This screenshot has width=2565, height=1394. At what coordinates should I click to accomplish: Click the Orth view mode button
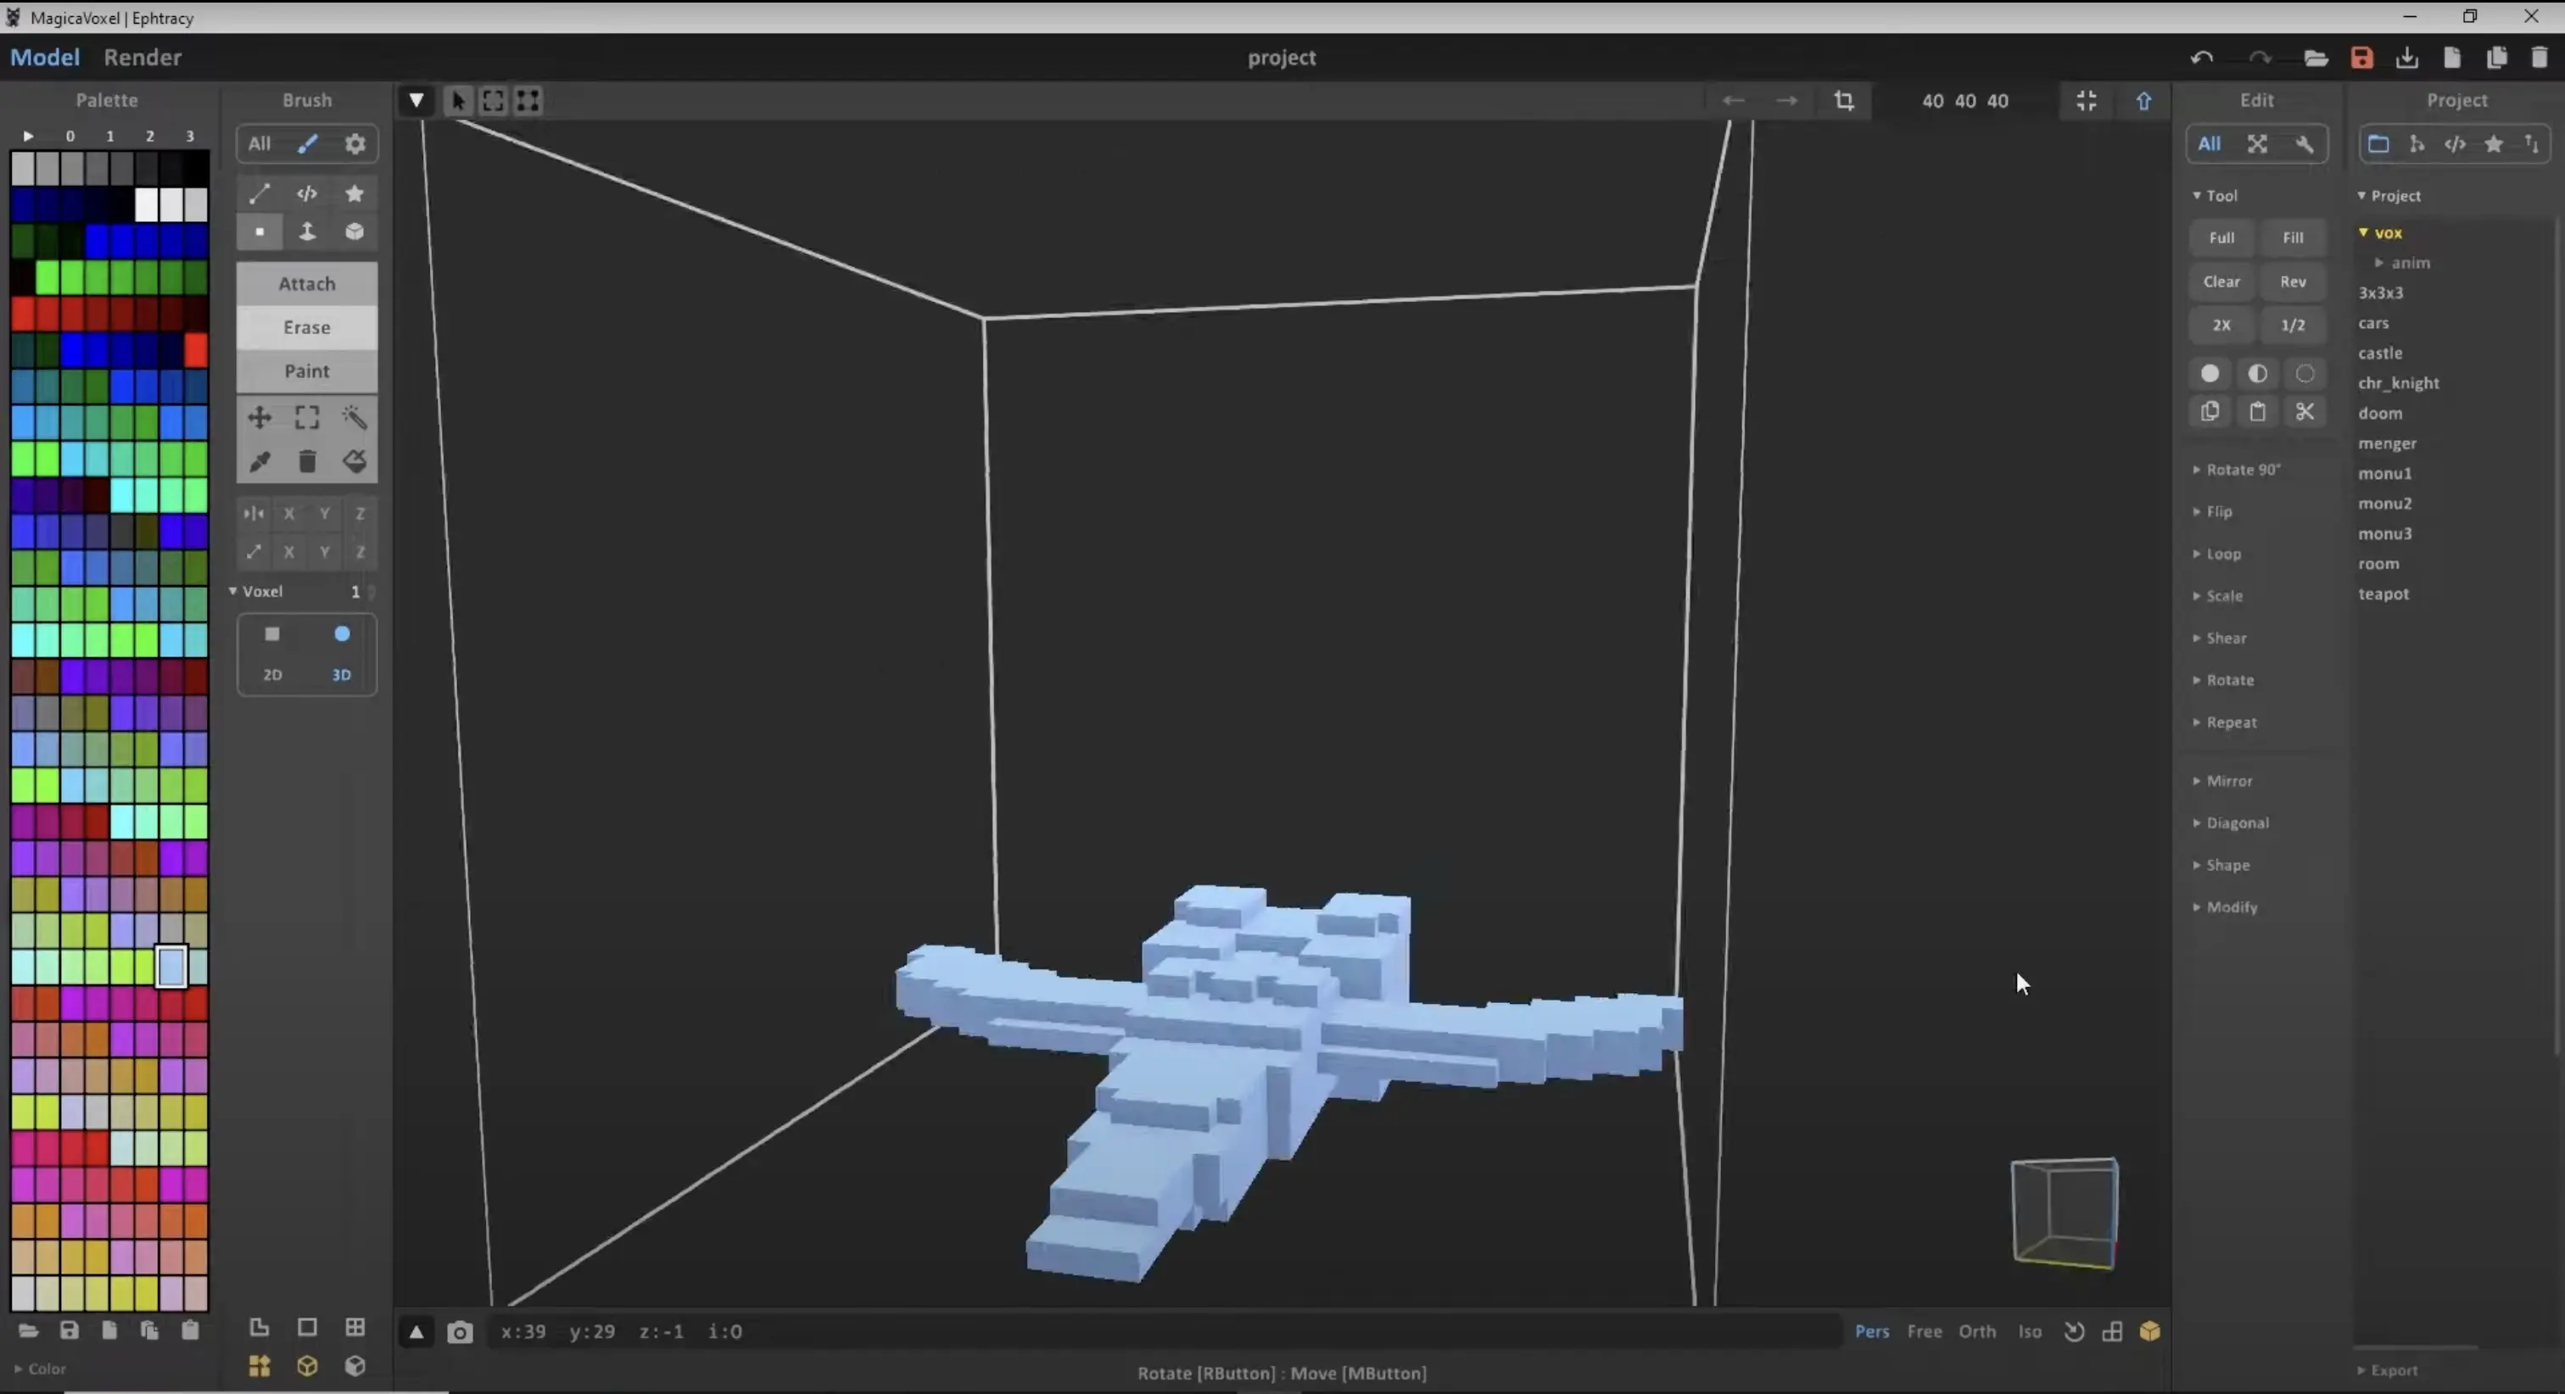click(x=1978, y=1330)
